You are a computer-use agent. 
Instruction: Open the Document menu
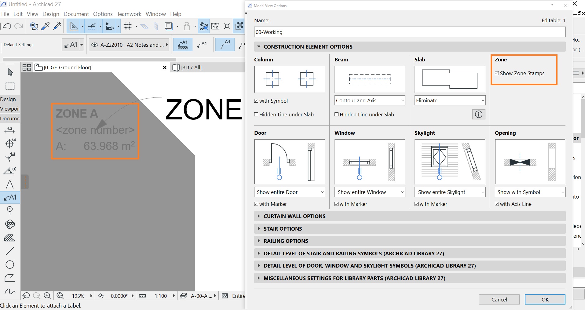[76, 14]
